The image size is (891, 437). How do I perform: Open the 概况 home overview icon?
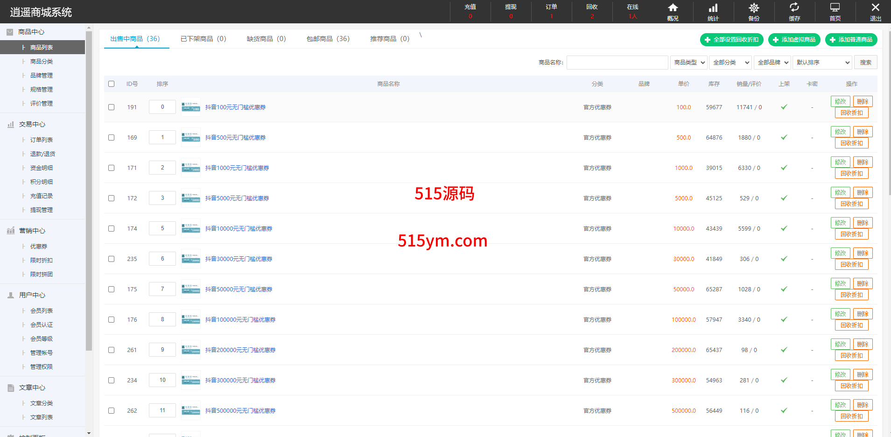pos(673,8)
